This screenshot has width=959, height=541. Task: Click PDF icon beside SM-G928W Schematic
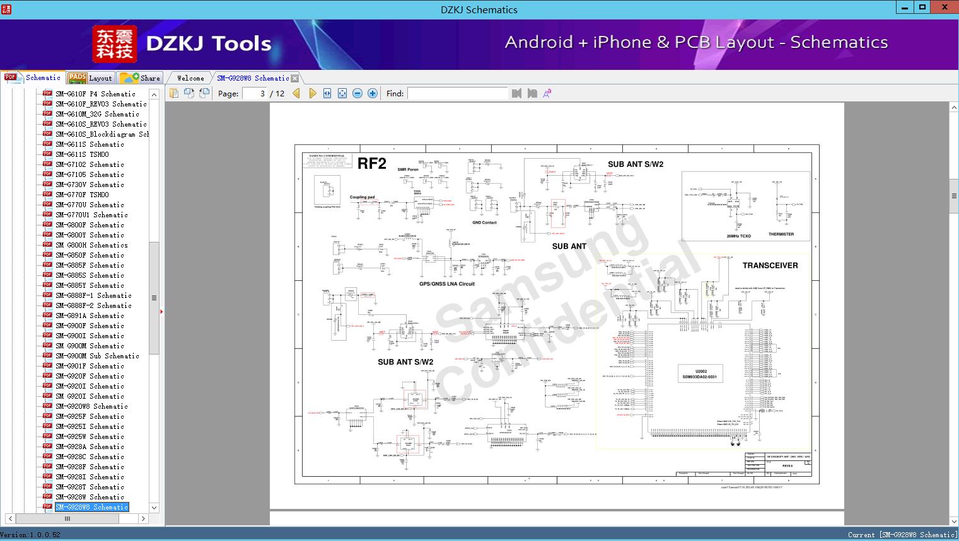coord(47,496)
